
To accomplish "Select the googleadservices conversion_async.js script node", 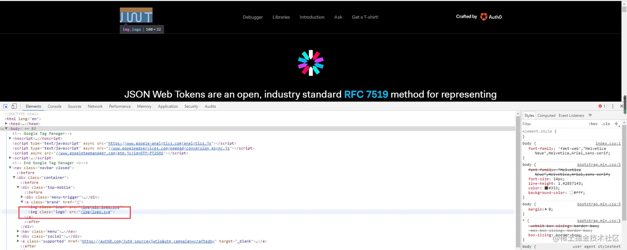I will 133,148.
